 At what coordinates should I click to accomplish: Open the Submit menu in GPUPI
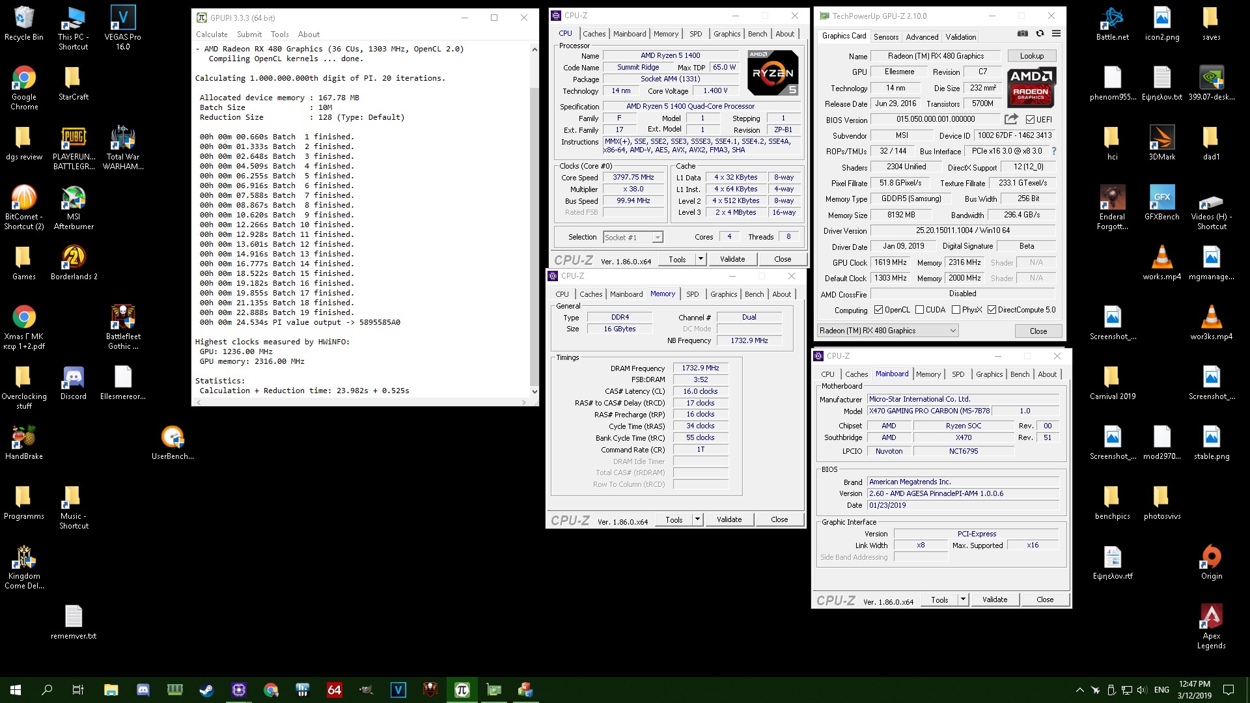pyautogui.click(x=249, y=34)
